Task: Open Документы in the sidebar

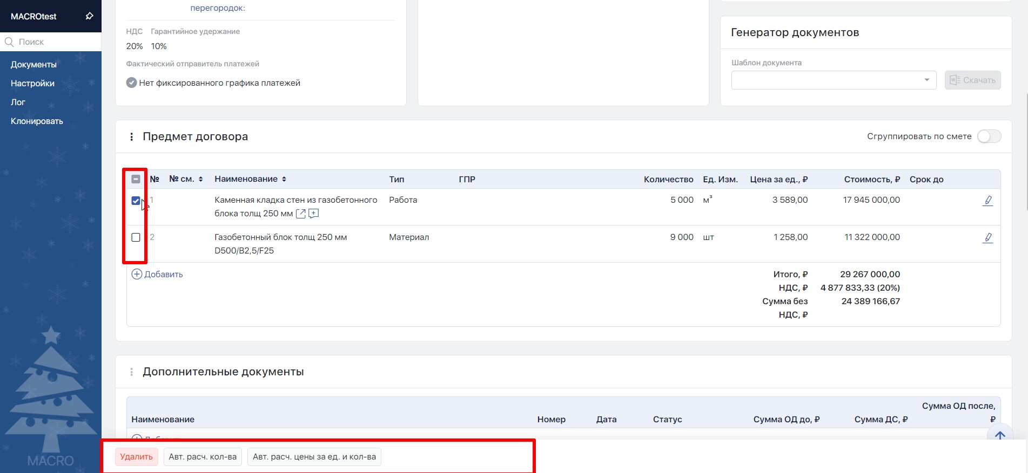Action: (33, 64)
